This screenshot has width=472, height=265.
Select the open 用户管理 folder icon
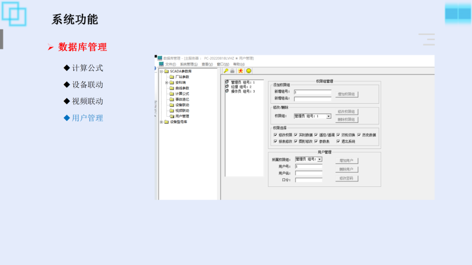click(172, 116)
